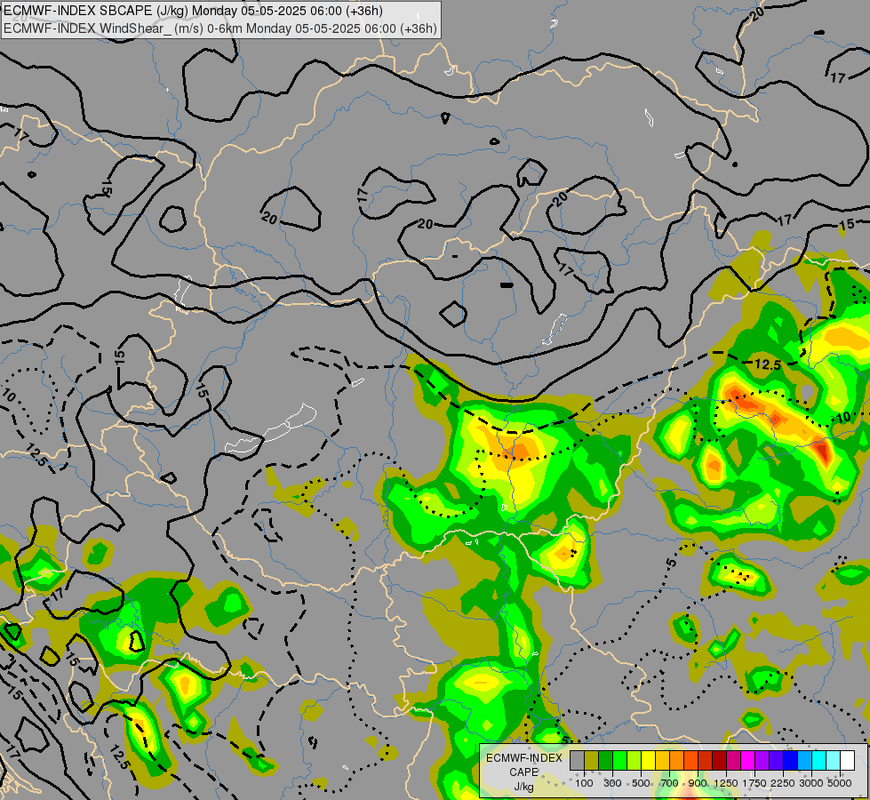This screenshot has height=800, width=870.
Task: Click the 1250 legend value
Action: point(726,783)
